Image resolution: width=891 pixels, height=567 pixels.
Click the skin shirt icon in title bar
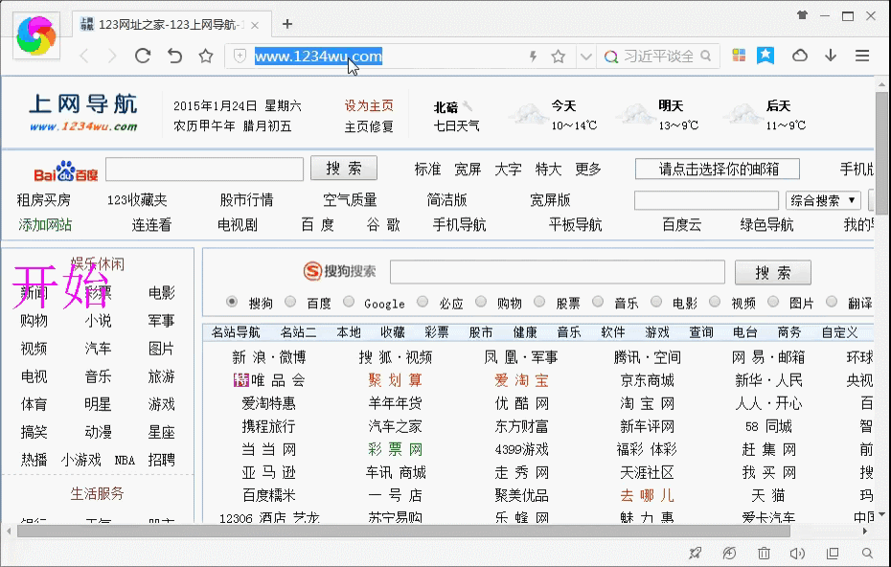[x=802, y=15]
